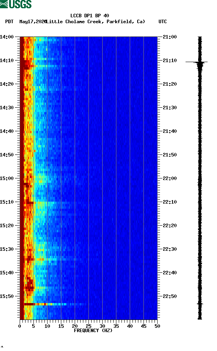Click the '22:00' UTC time label
The image size is (217, 351).
click(170, 178)
